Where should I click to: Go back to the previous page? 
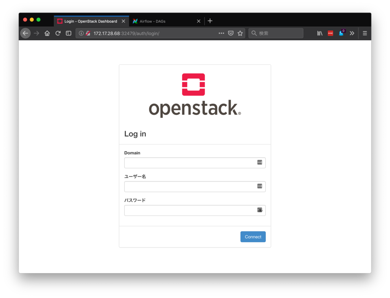pyautogui.click(x=26, y=33)
